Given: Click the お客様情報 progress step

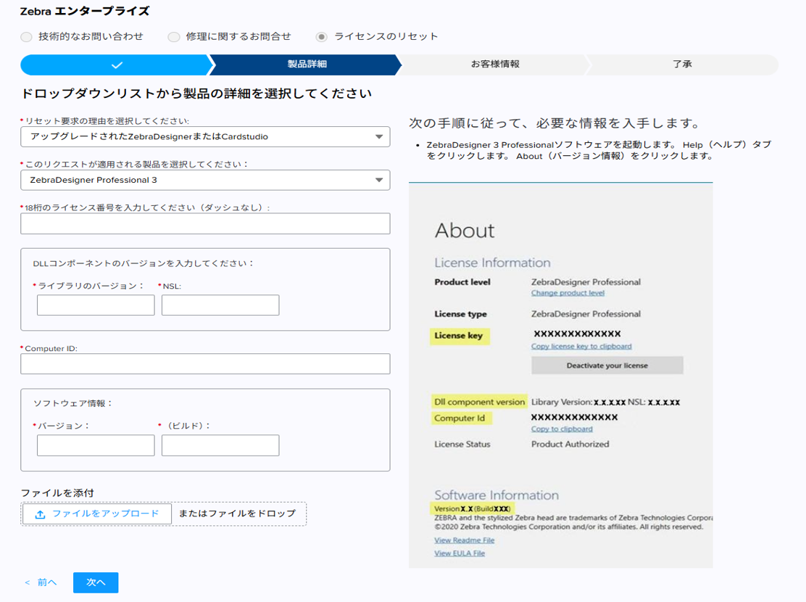Looking at the screenshot, I should [x=494, y=65].
